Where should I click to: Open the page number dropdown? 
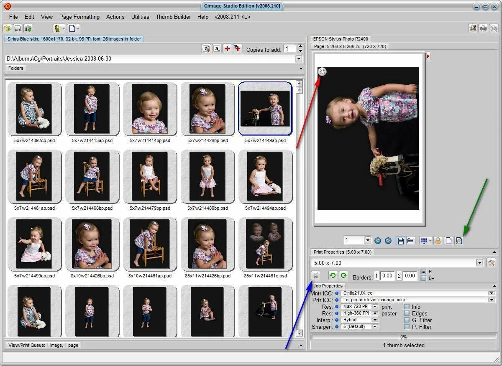pos(368,240)
